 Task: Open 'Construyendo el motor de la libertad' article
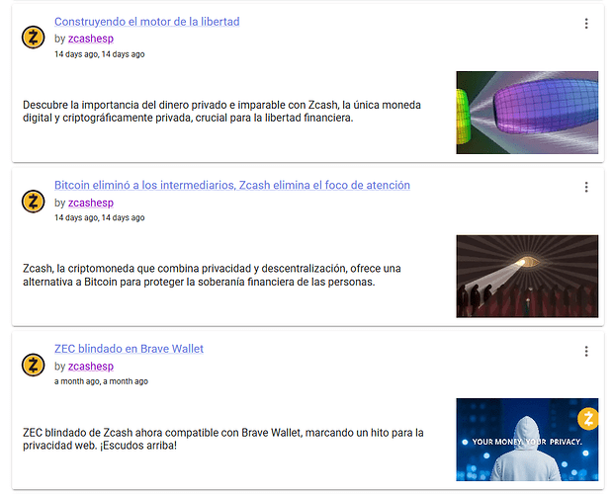coord(146,22)
